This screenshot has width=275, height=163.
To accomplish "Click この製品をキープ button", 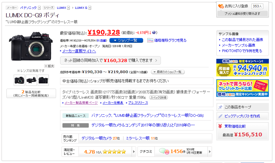I will pos(242,107).
